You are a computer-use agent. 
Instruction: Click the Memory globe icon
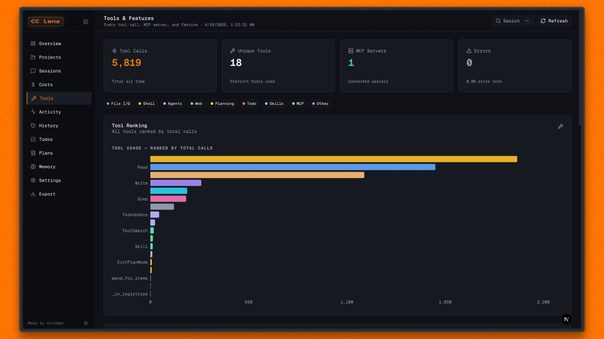coord(33,167)
